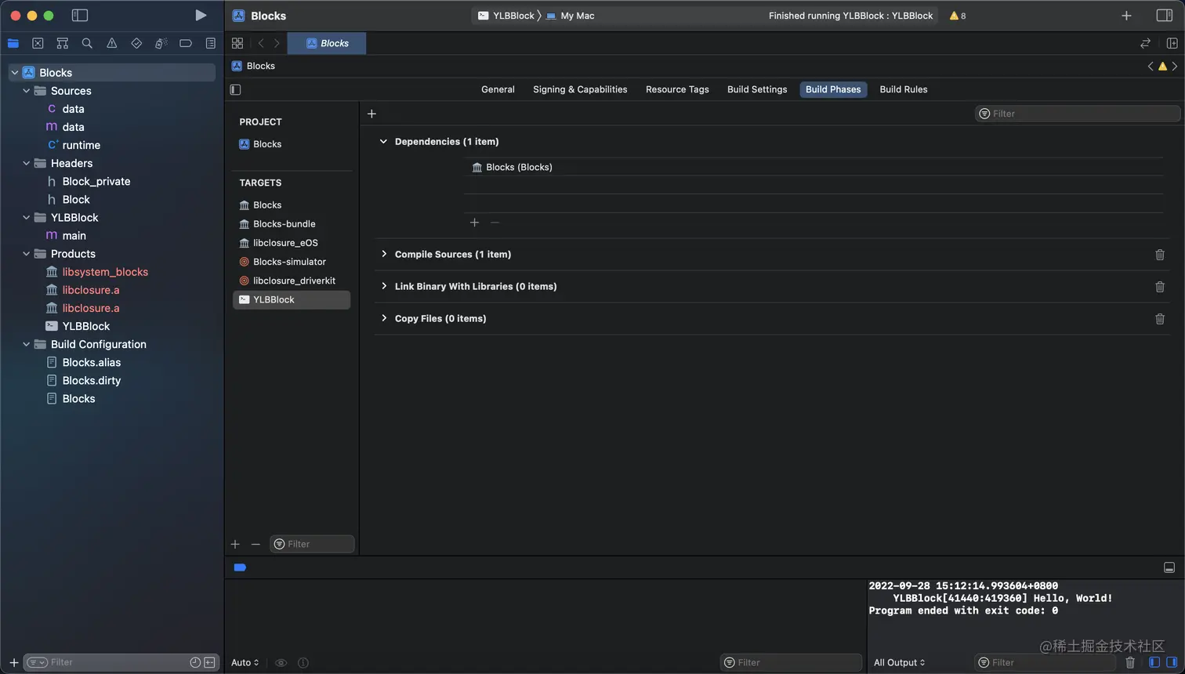Hide the debug area
This screenshot has width=1185, height=674.
tap(1169, 567)
